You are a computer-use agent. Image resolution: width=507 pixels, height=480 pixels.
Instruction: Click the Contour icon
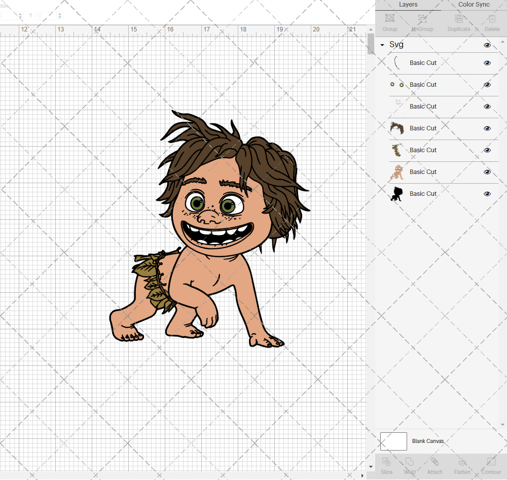[x=491, y=462]
